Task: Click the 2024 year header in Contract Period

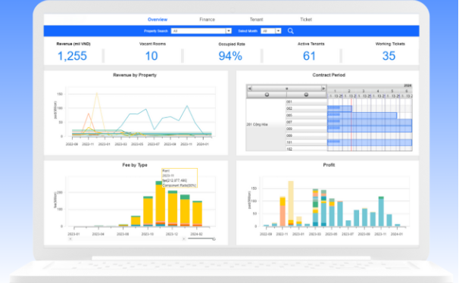Action: [x=407, y=86]
